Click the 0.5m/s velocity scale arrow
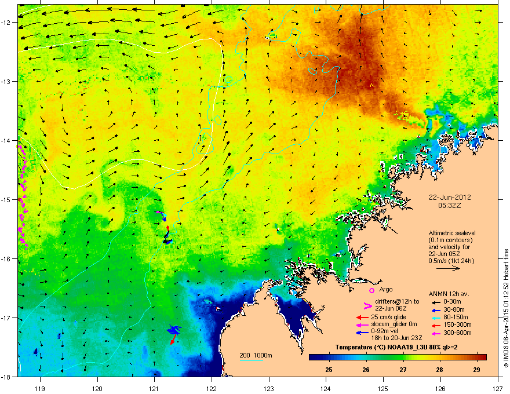This screenshot has height=394, width=510. click(448, 268)
